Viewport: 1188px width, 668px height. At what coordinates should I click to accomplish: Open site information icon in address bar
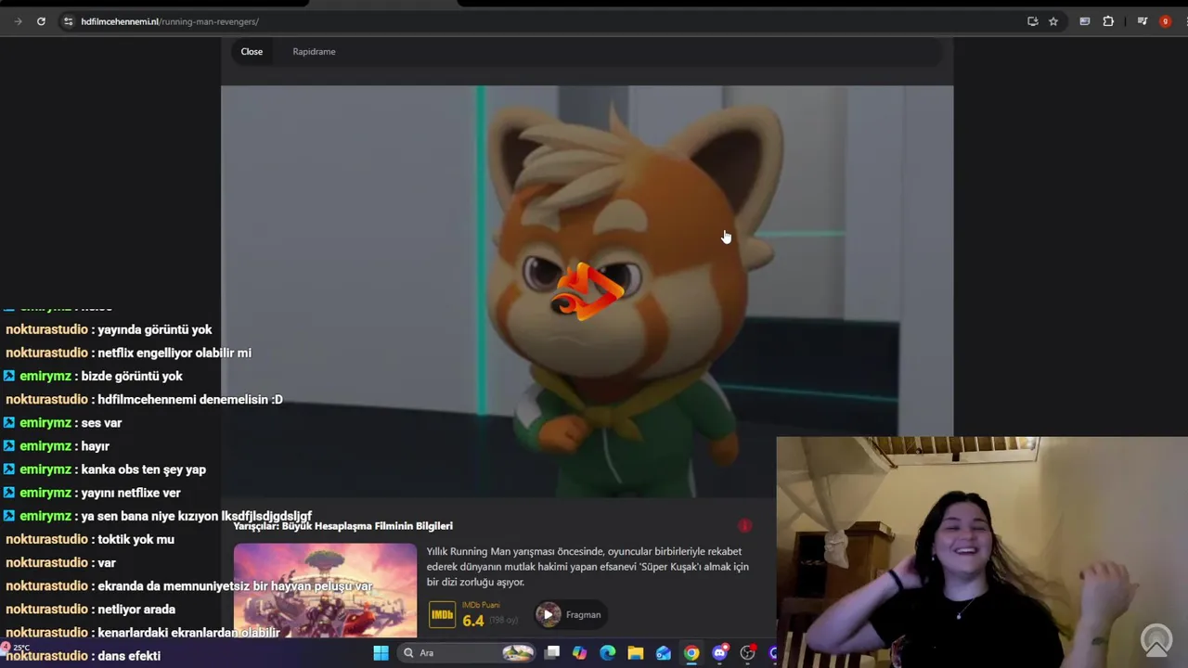(68, 21)
